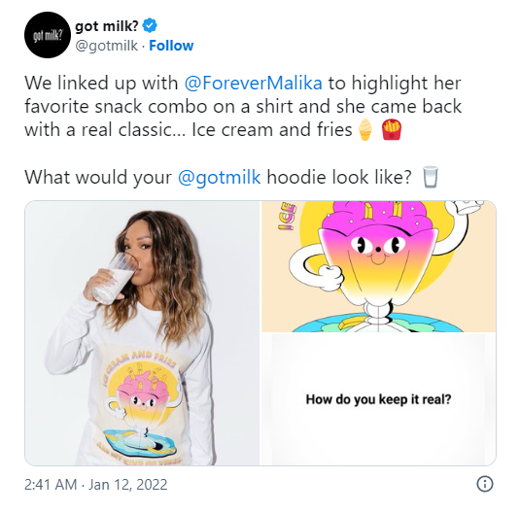The height and width of the screenshot is (513, 520).
Task: Click the glass of milk in the photo
Action: click(115, 278)
